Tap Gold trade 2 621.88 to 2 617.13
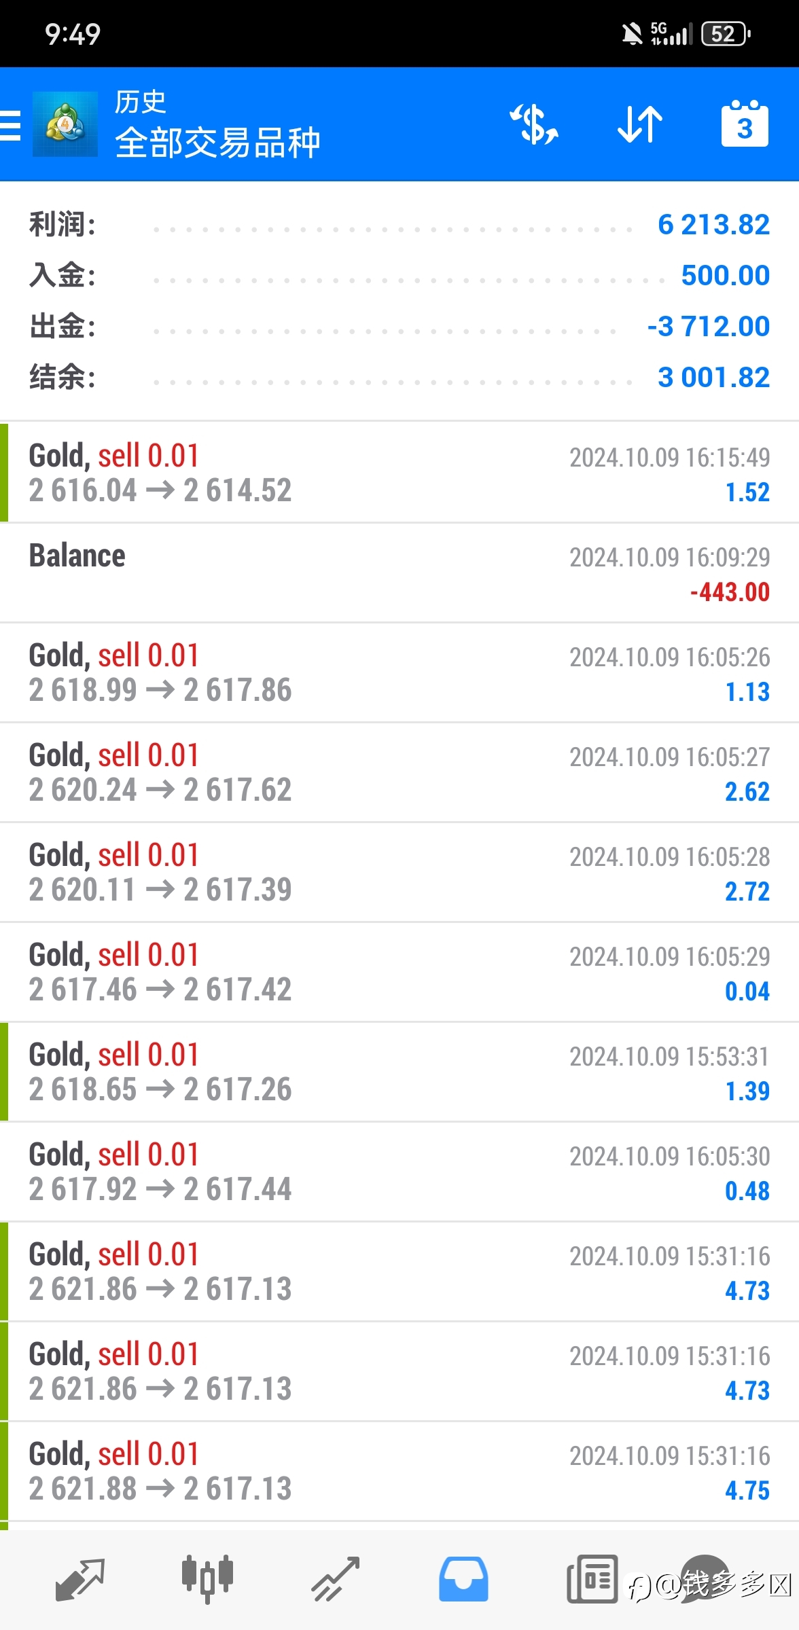This screenshot has width=799, height=1630. pos(399,1471)
